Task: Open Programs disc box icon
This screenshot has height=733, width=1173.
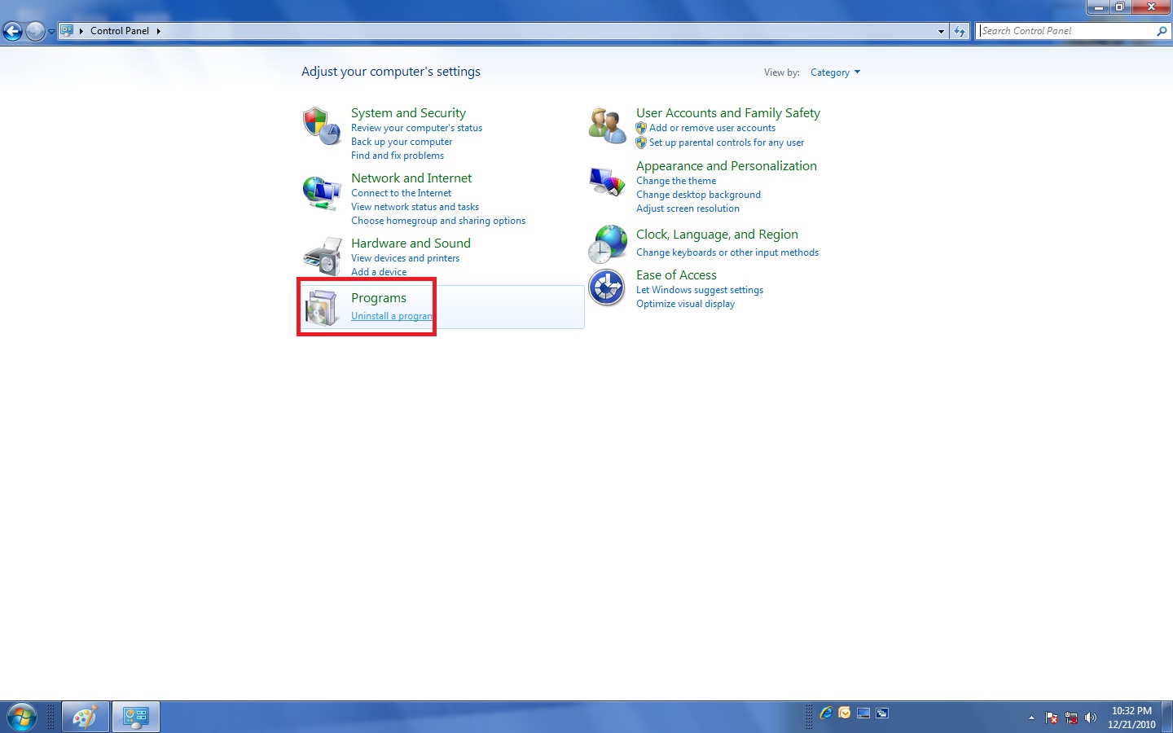Action: [322, 308]
